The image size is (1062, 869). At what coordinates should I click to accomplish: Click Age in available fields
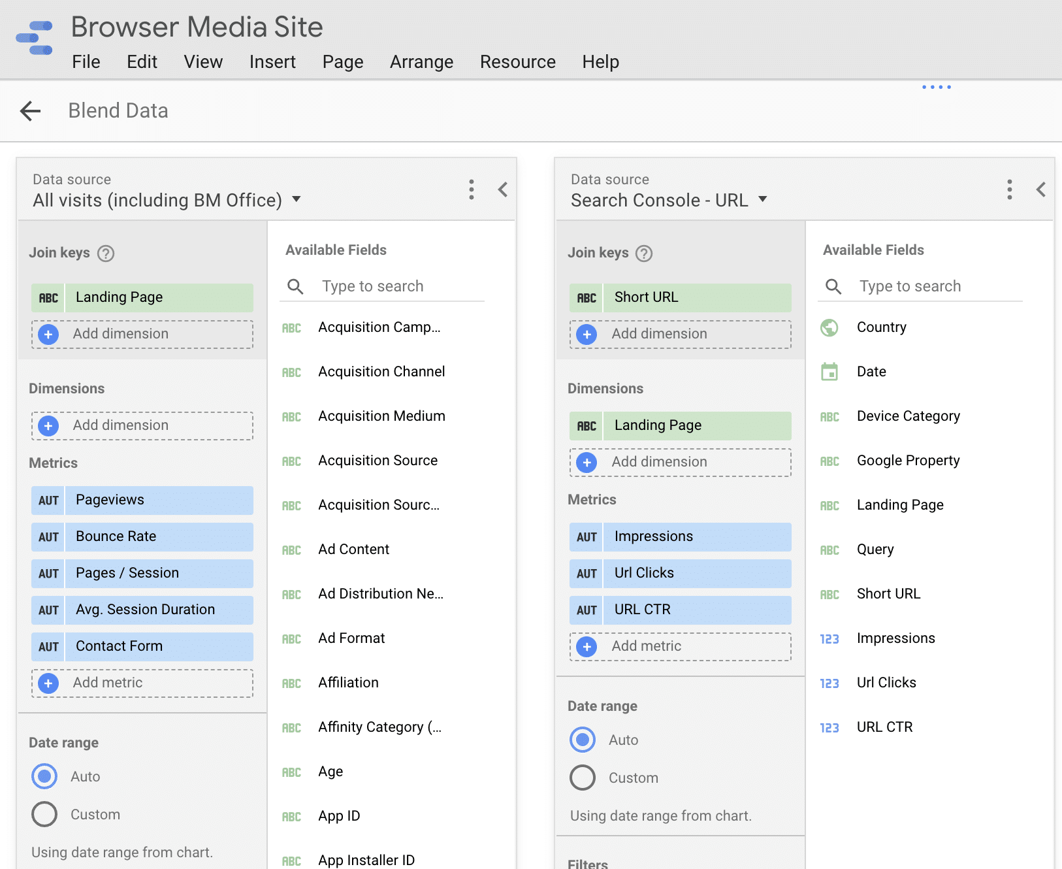pyautogui.click(x=331, y=772)
